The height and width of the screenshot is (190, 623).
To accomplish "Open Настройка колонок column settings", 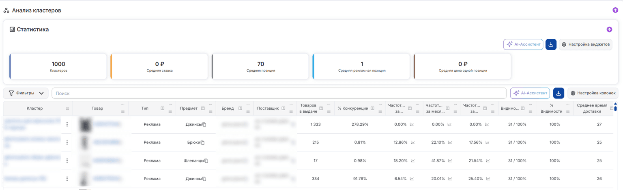I will [x=593, y=93].
